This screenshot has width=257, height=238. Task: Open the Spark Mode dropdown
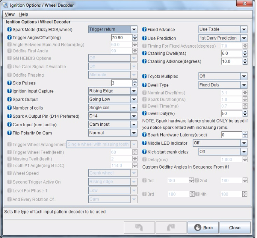click(x=113, y=29)
